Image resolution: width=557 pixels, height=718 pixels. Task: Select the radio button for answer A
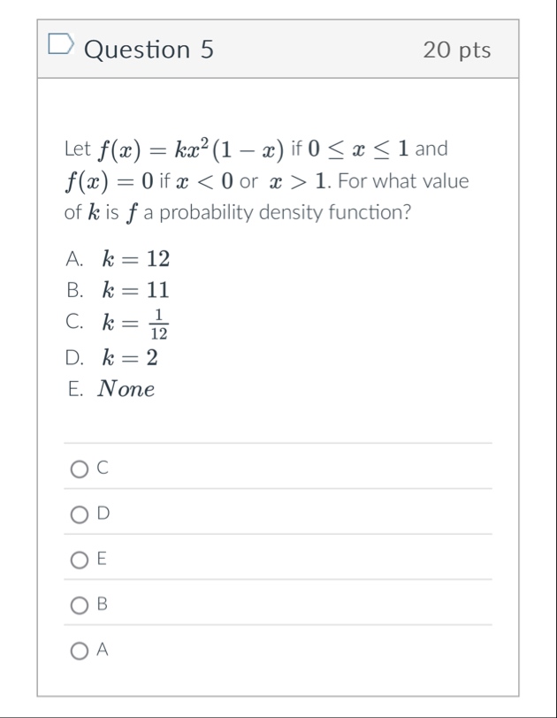tap(79, 649)
